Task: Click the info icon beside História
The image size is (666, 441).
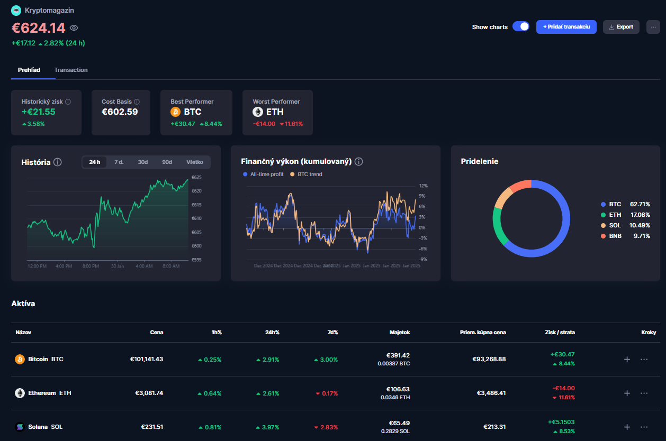Action: [x=58, y=162]
